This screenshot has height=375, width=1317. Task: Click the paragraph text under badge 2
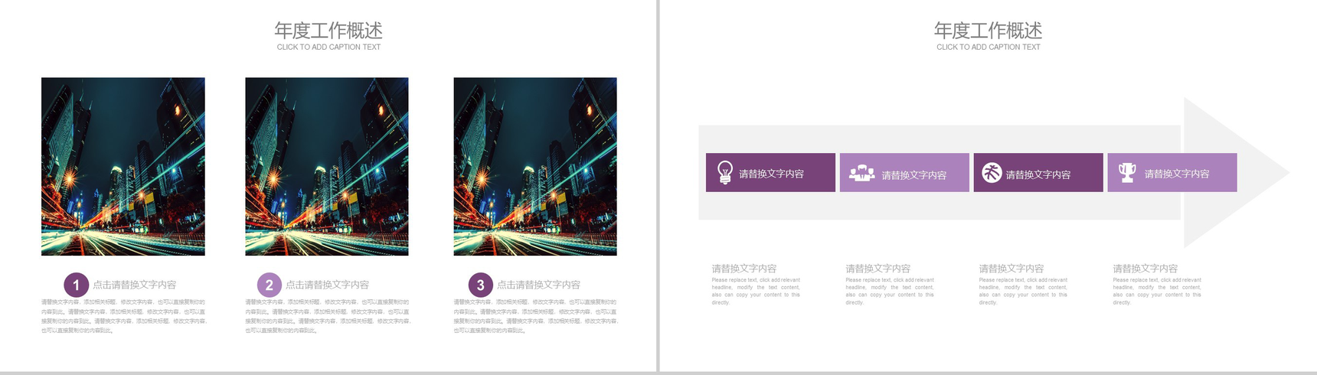pyautogui.click(x=328, y=316)
